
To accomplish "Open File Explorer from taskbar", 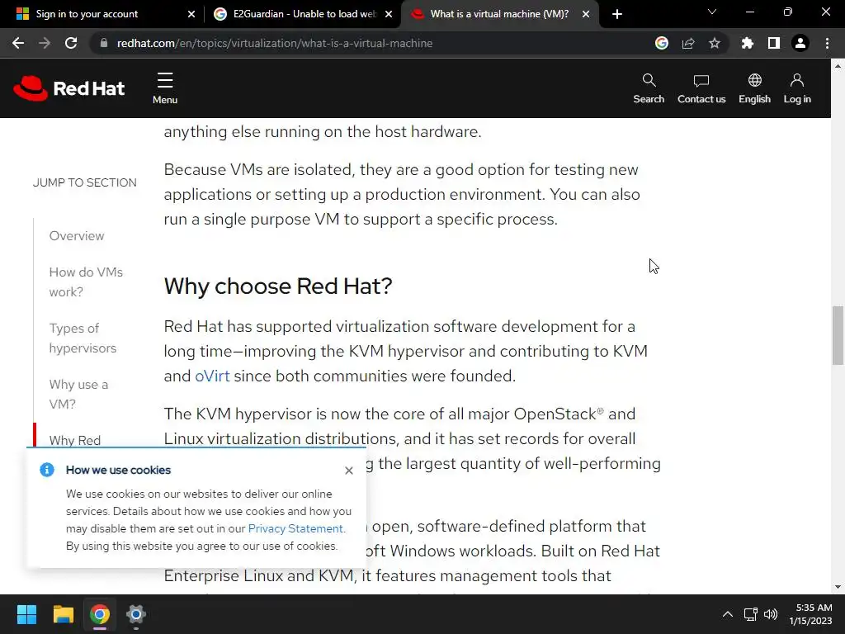I will tap(63, 614).
